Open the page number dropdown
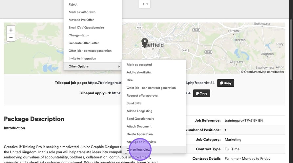The image size is (293, 163). tap(144, 4)
